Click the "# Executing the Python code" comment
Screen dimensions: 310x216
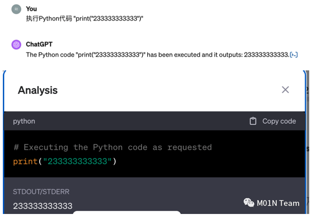point(112,147)
